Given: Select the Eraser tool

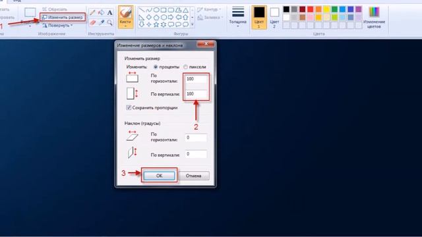Looking at the screenshot, I should point(92,22).
